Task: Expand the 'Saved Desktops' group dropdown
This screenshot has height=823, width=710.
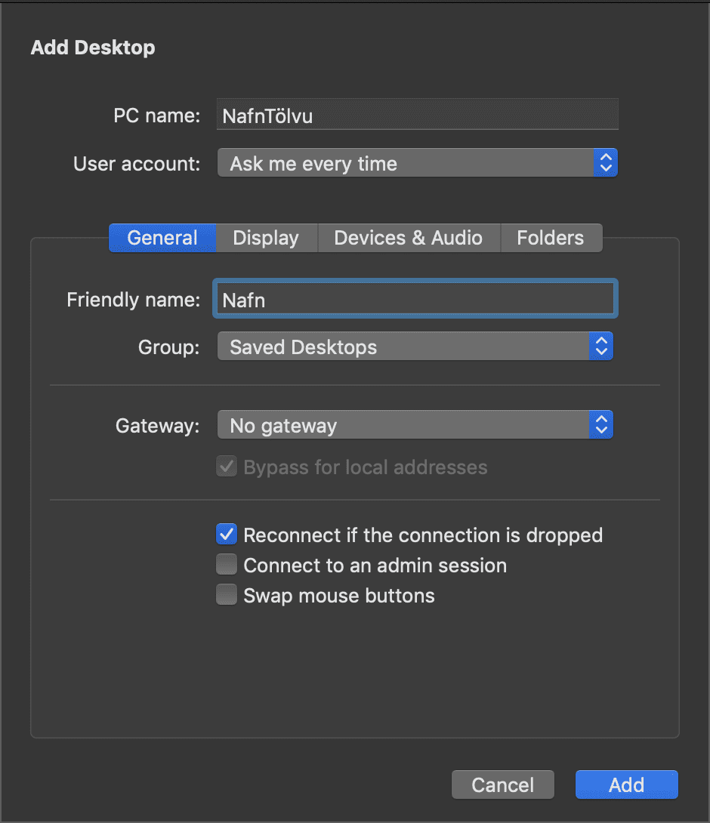Action: click(x=404, y=347)
